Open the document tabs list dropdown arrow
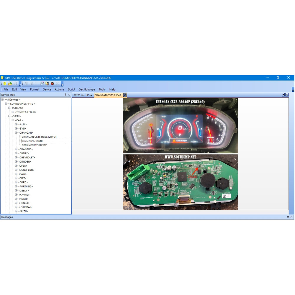Screen dimensions: 295x295 click(283, 95)
